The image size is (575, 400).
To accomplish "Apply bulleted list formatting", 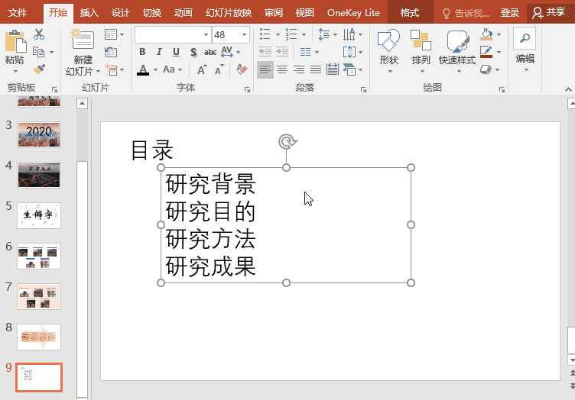I will pos(265,34).
